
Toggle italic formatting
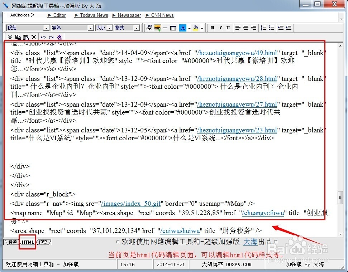tap(220, 28)
